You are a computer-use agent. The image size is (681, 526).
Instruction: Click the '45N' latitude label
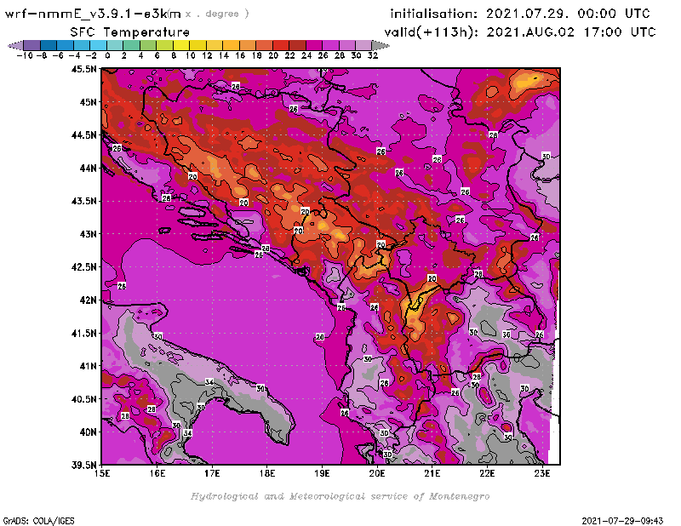(x=88, y=102)
